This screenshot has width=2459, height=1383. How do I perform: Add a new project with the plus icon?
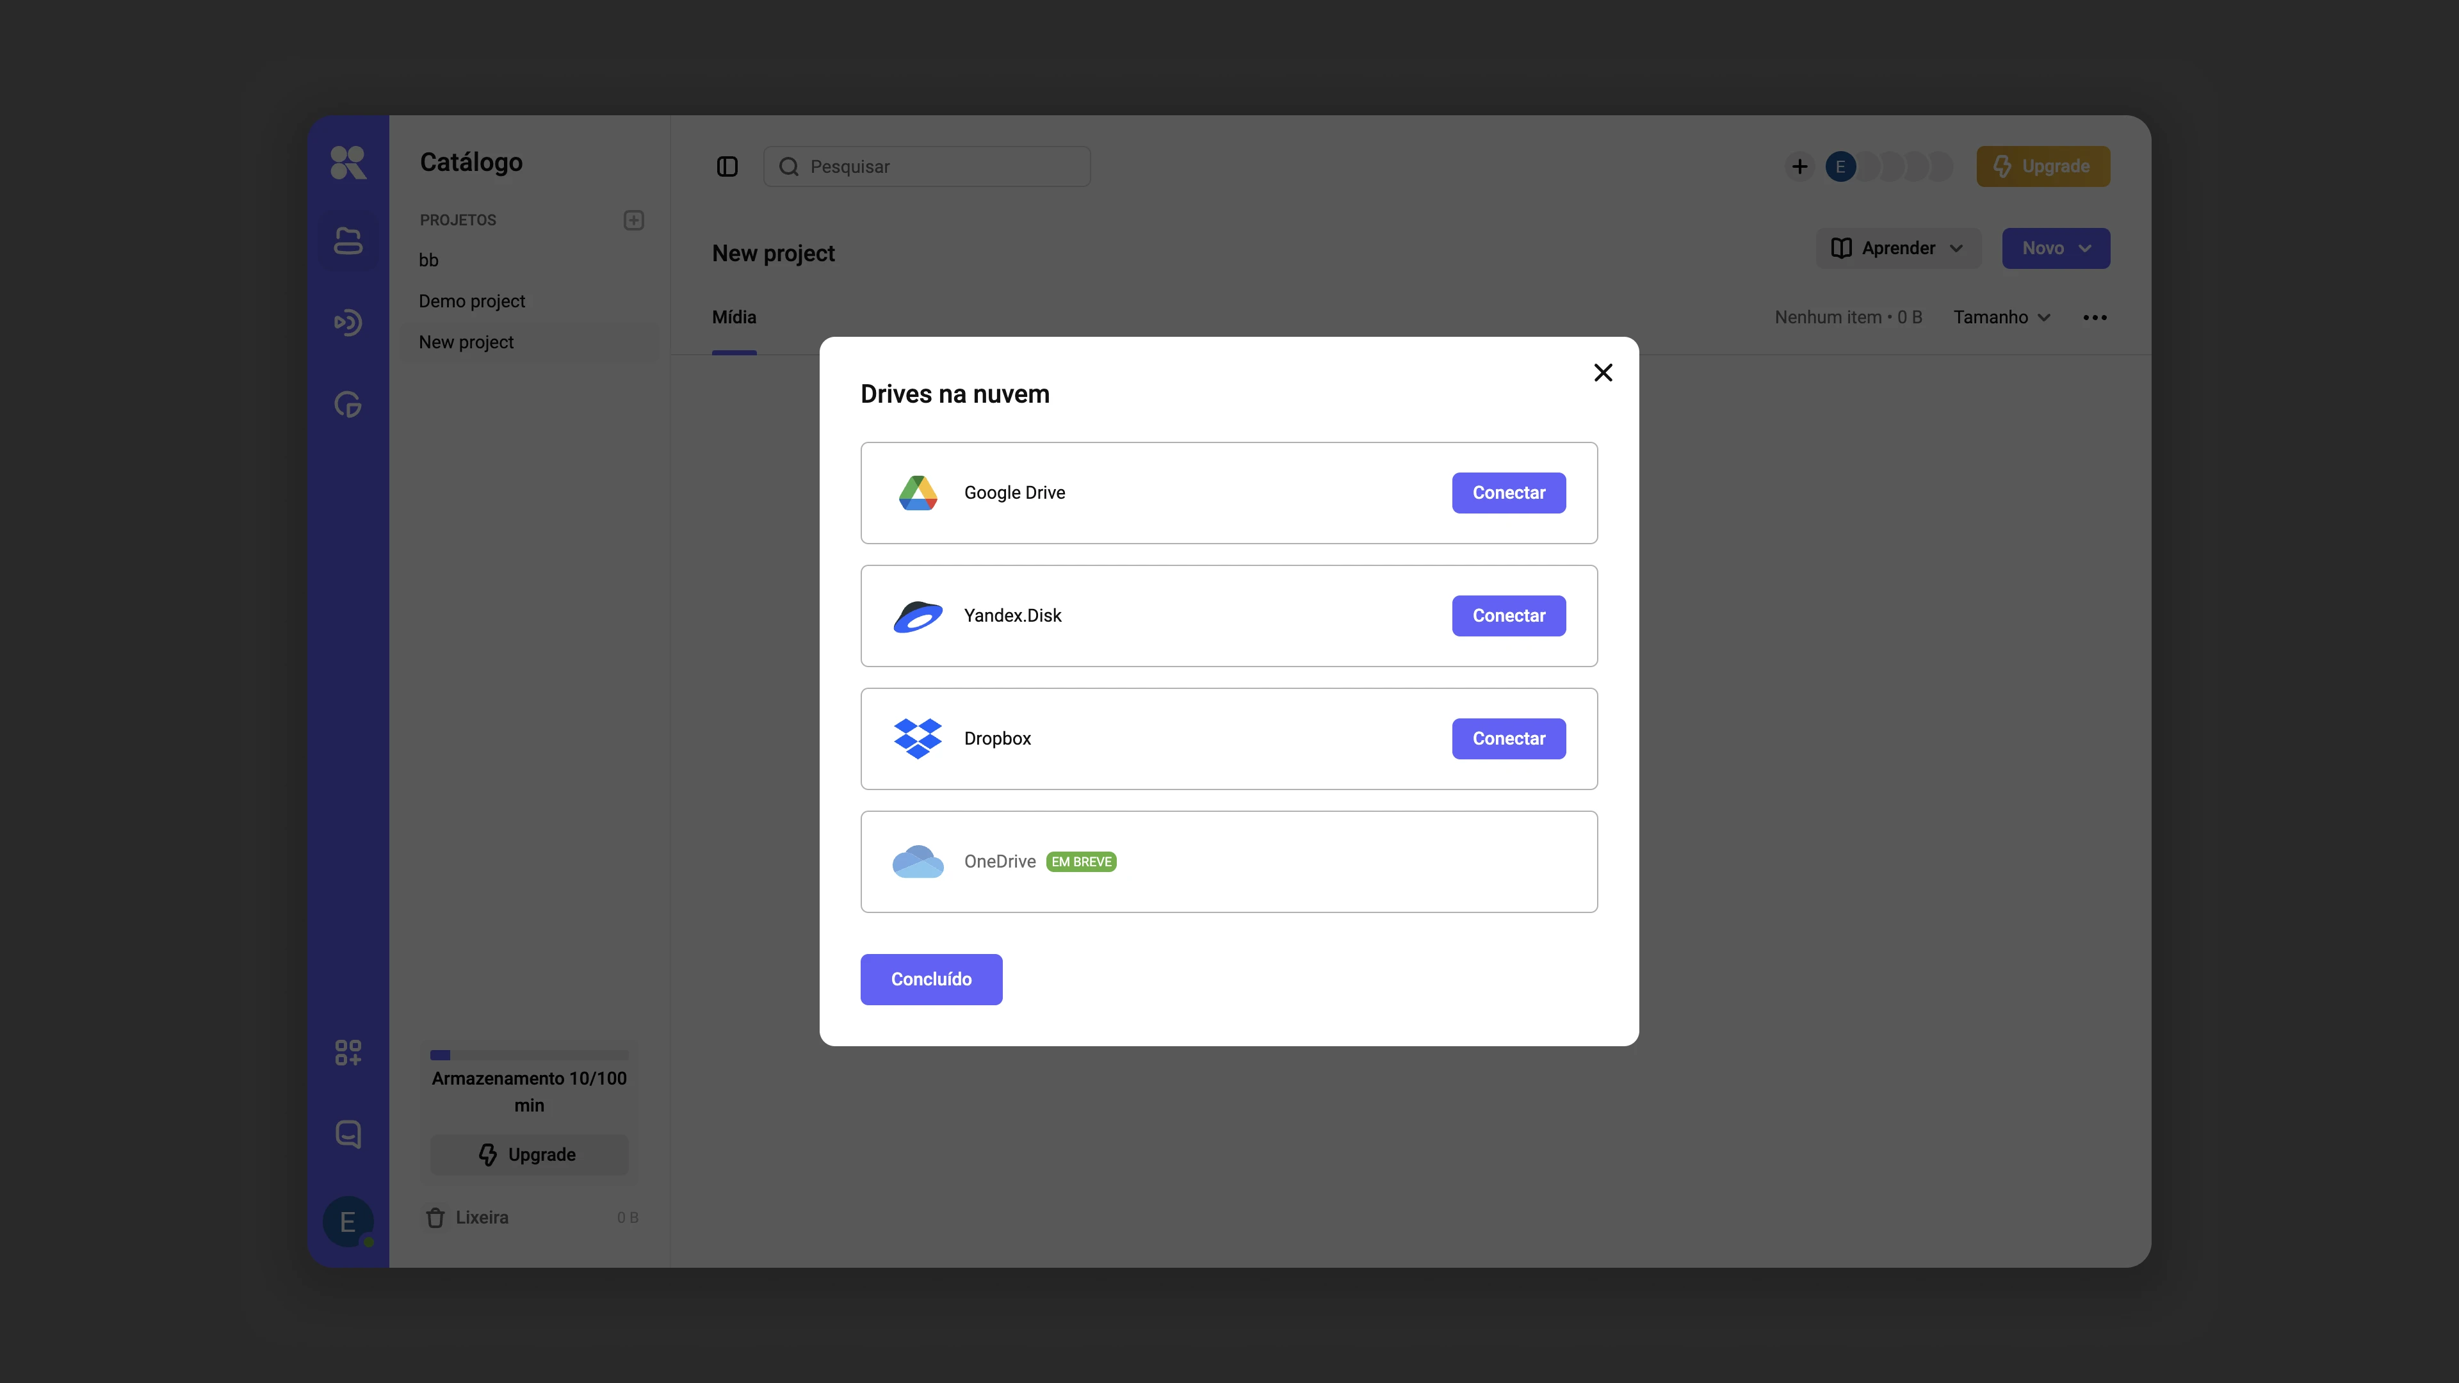[634, 220]
